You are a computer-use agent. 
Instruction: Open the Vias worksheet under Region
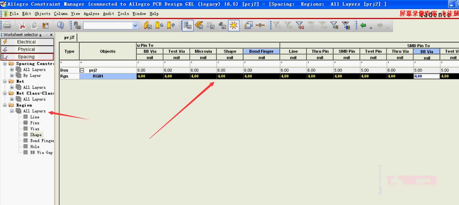[35, 129]
